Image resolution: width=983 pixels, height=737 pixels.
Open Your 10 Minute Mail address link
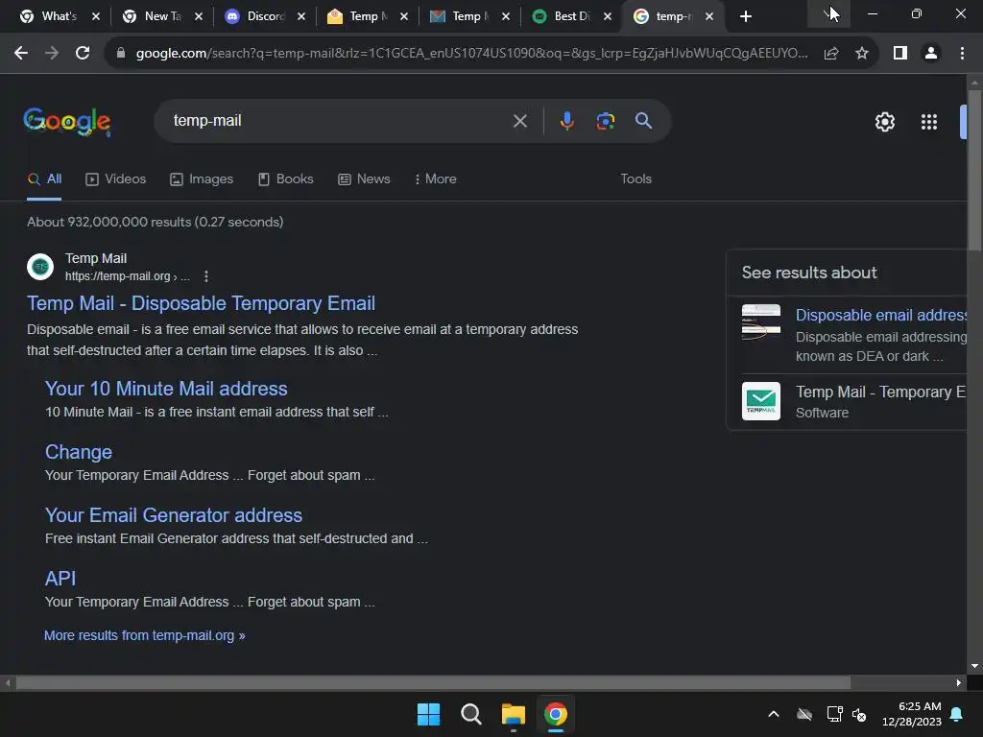pyautogui.click(x=166, y=389)
